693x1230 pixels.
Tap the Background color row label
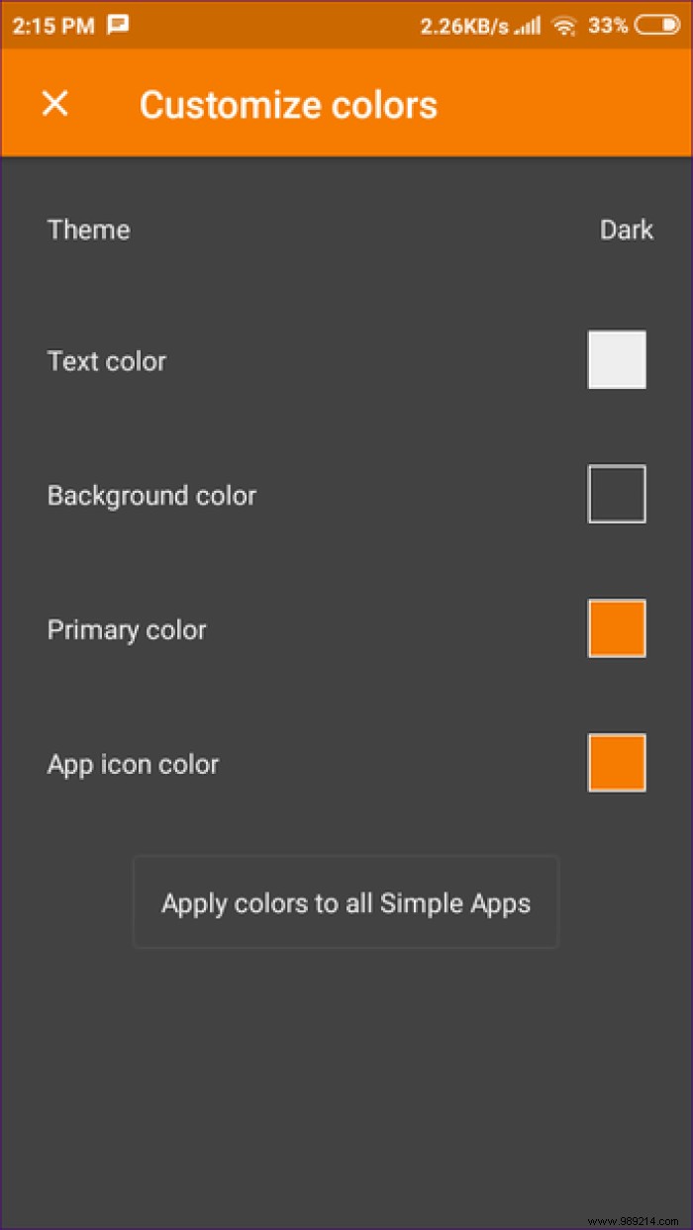[151, 495]
